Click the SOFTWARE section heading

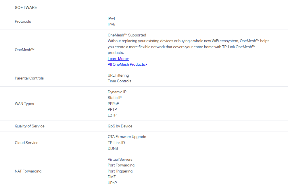26,7
